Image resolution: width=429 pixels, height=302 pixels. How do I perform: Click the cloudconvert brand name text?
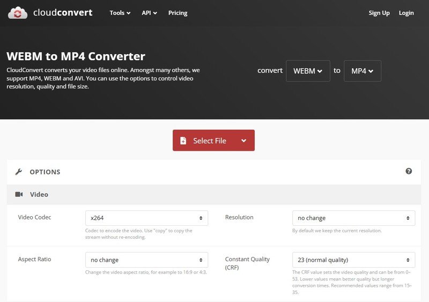63,12
